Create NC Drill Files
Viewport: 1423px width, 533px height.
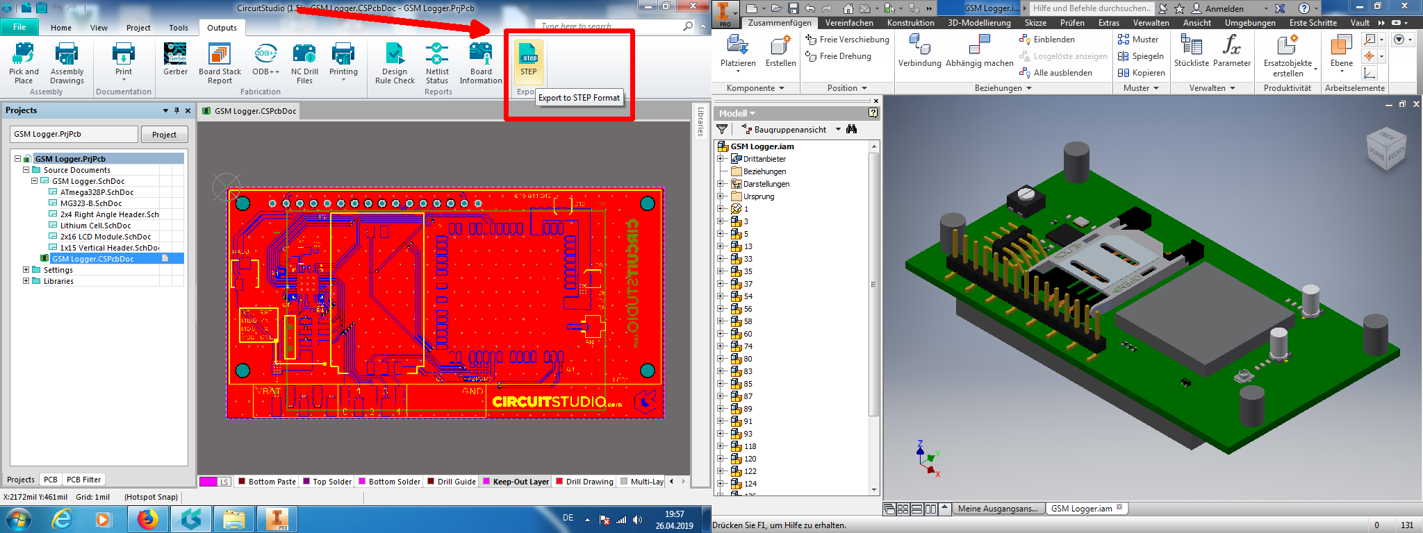[304, 63]
